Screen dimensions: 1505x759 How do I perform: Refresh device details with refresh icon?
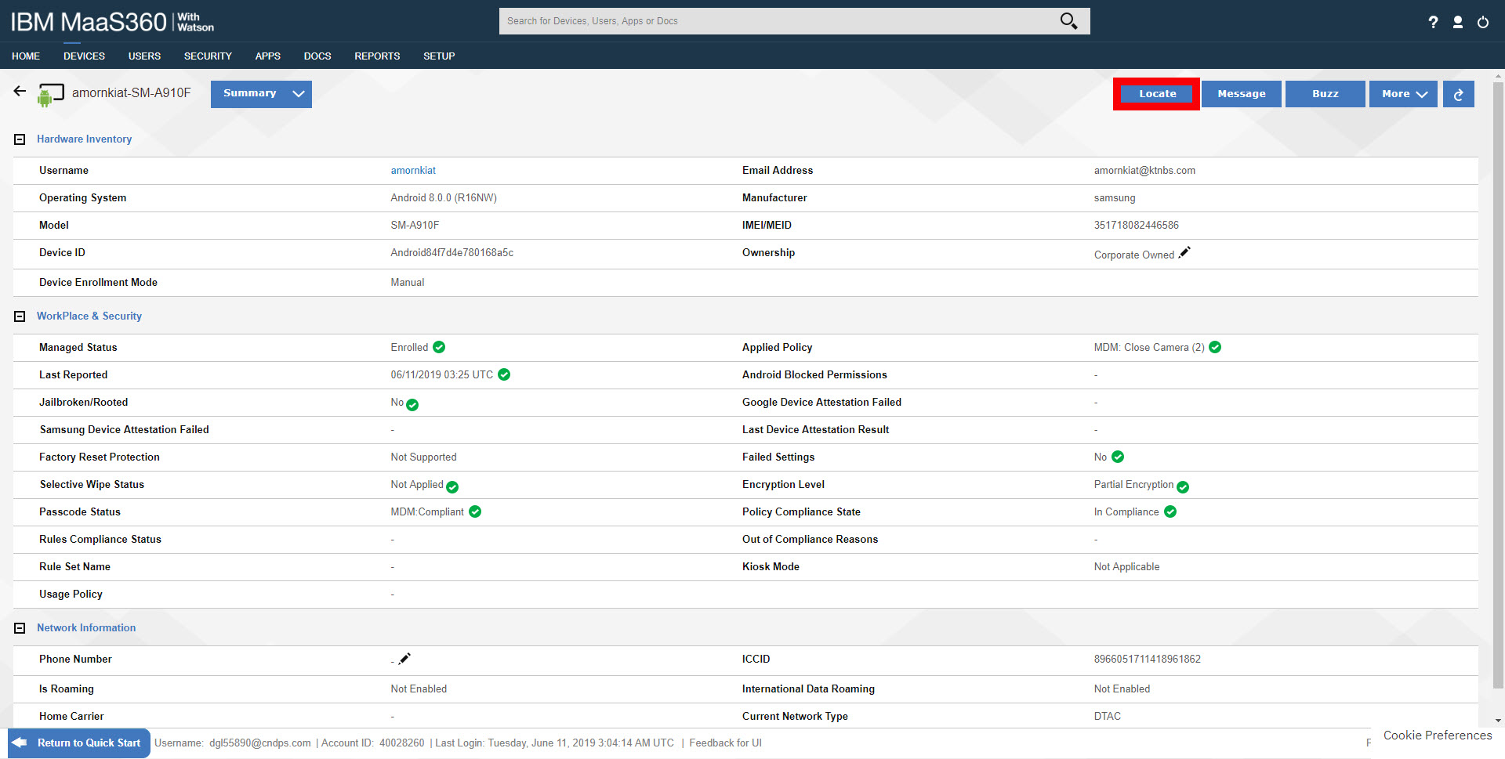(1458, 94)
